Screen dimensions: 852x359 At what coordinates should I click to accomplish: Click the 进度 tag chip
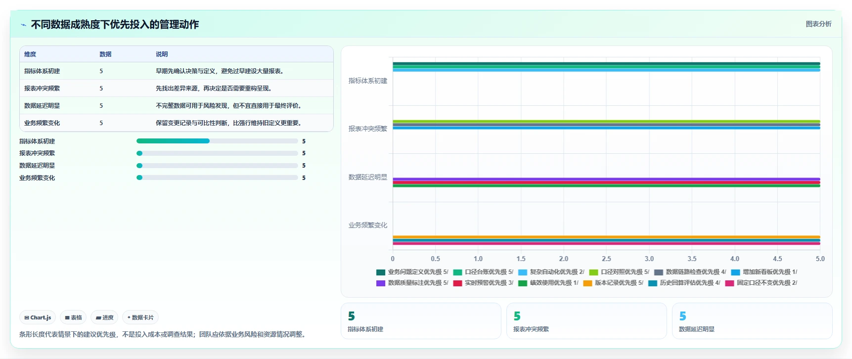[x=104, y=317]
